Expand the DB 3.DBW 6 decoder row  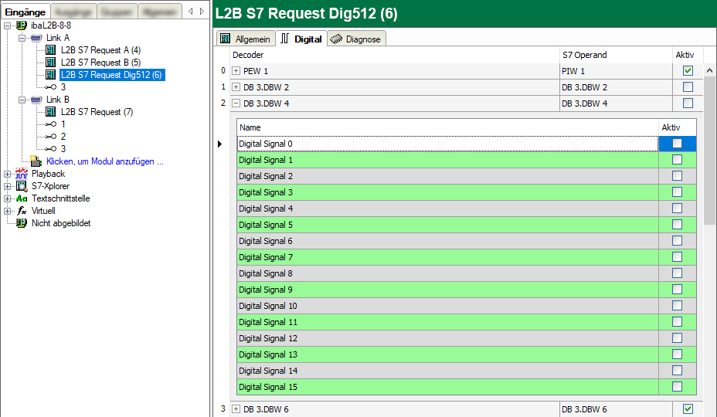(236, 409)
